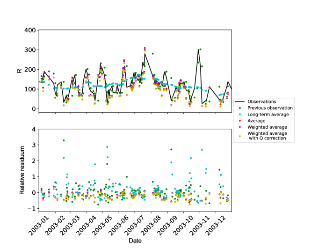The image size is (311, 249).
Task: Click the magenta Weighted average legend marker
Action: pyautogui.click(x=240, y=127)
